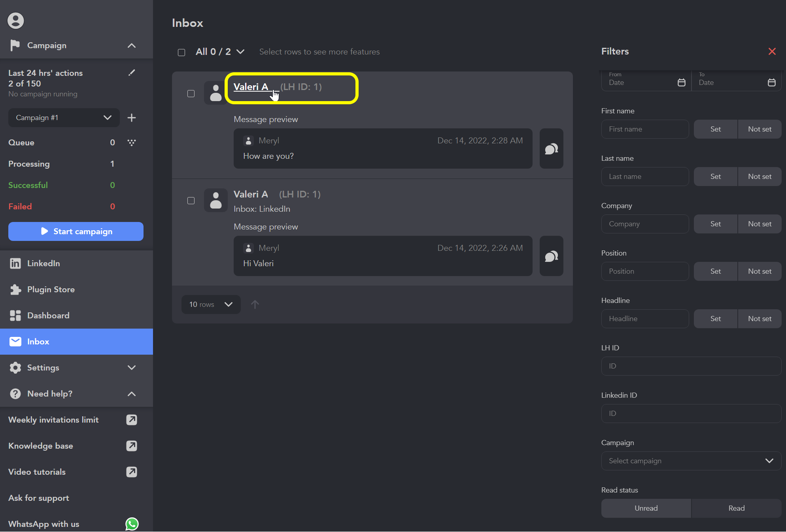This screenshot has height=532, width=786.
Task: Focus the Company filter input
Action: pyautogui.click(x=645, y=224)
